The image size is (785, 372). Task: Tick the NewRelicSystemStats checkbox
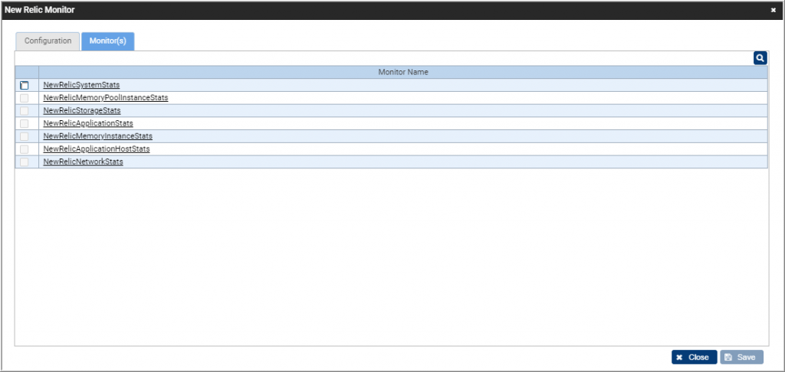pos(24,86)
